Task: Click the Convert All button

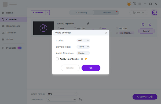Action: point(145,97)
